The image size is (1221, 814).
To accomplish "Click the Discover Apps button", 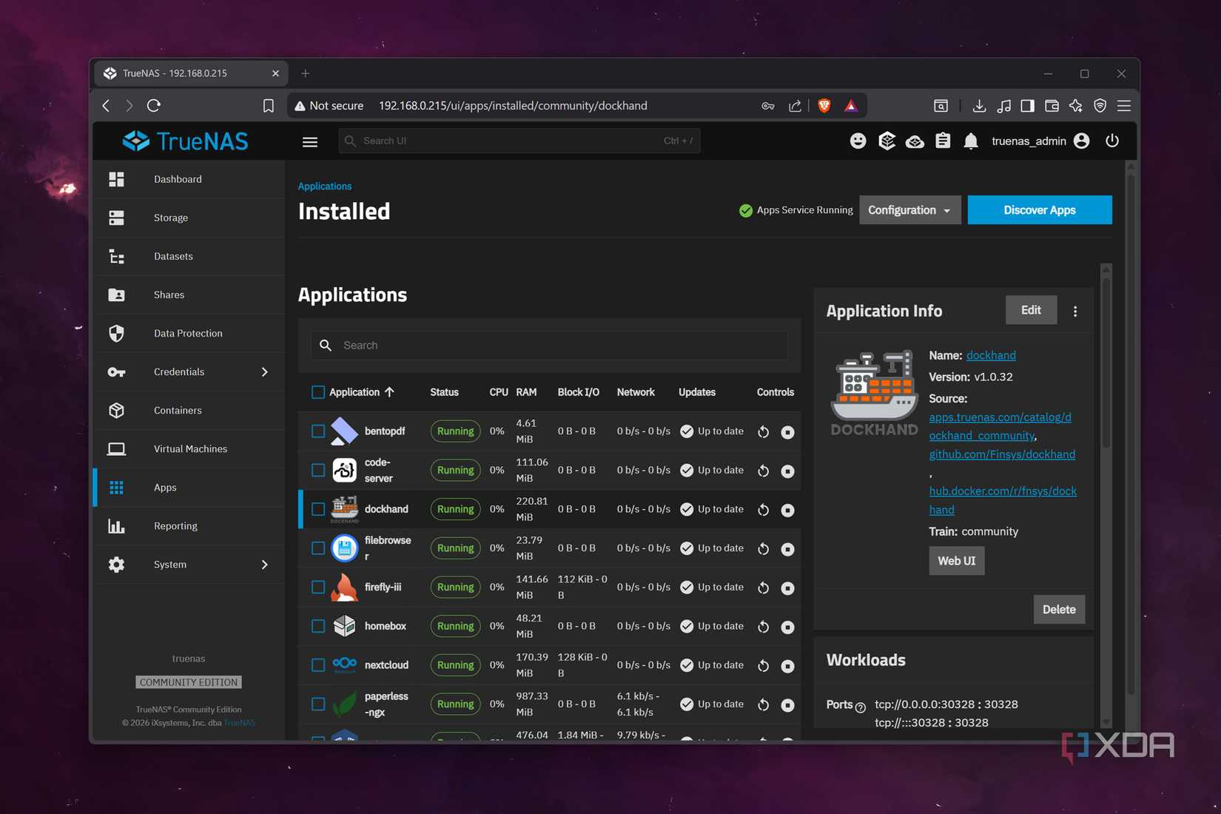I will 1040,210.
